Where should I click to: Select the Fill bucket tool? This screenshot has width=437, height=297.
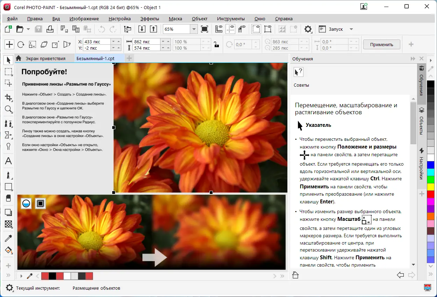pyautogui.click(x=9, y=251)
